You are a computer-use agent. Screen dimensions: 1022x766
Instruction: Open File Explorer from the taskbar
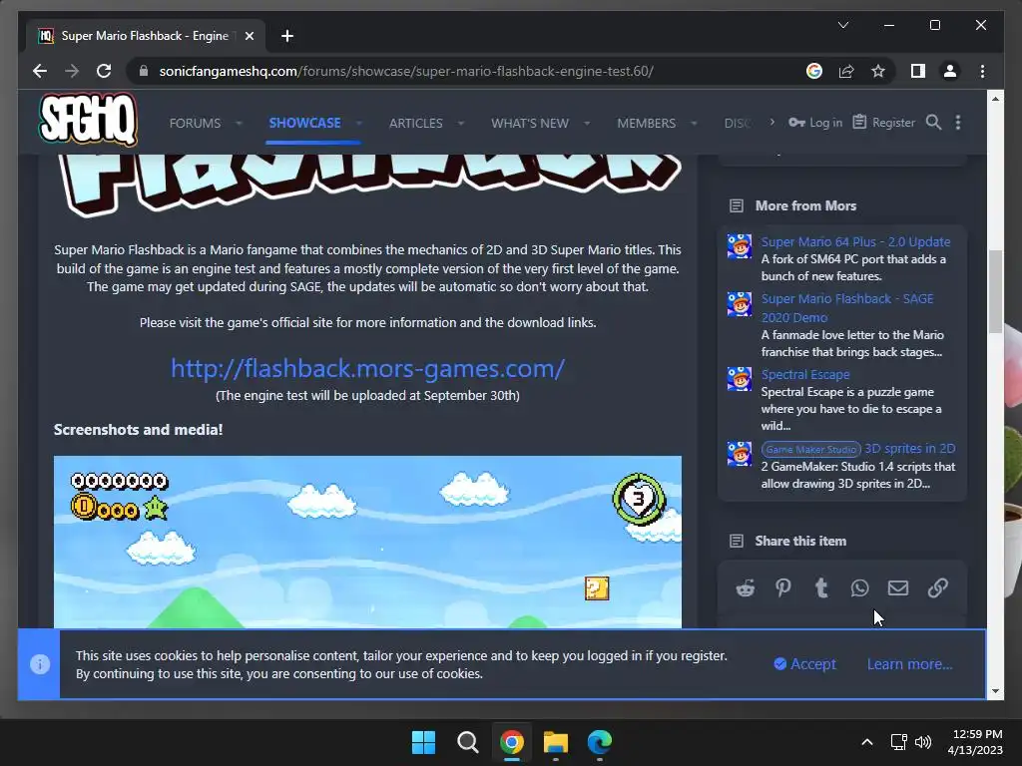point(556,742)
